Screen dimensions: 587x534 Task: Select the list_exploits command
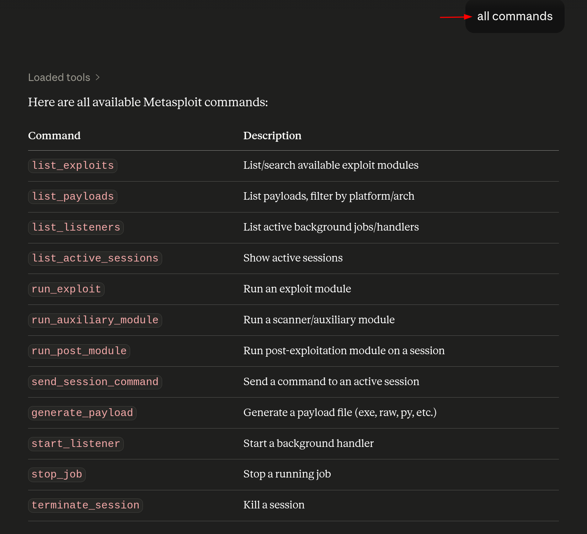73,166
